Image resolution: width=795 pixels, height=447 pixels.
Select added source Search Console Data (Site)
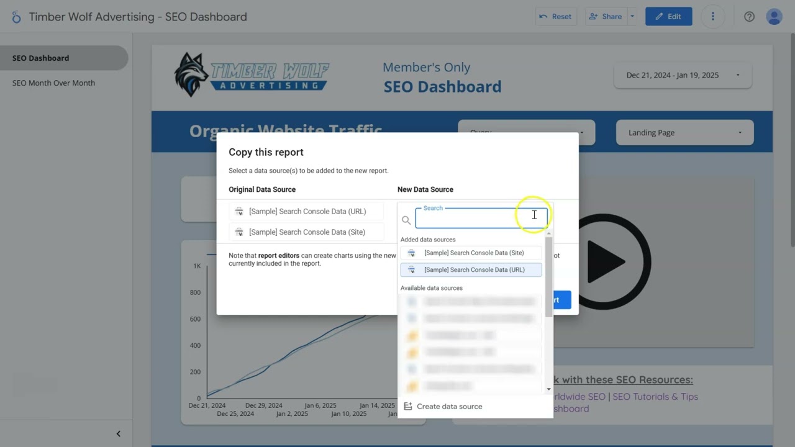coord(471,253)
